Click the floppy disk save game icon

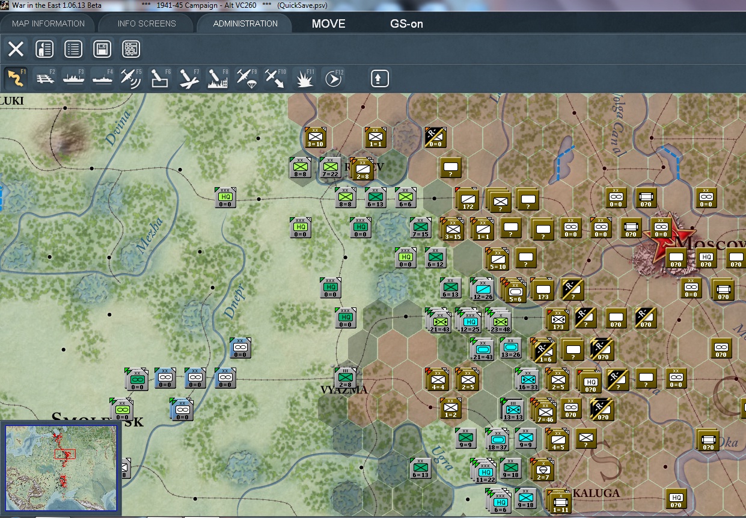coord(102,49)
